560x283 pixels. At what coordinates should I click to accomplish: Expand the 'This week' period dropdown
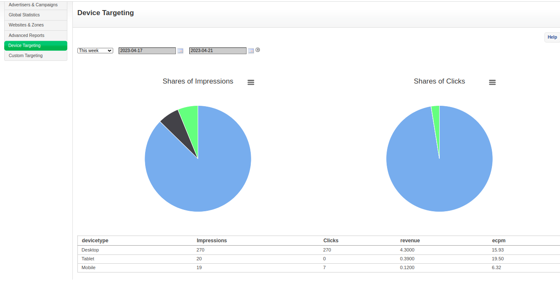click(95, 50)
